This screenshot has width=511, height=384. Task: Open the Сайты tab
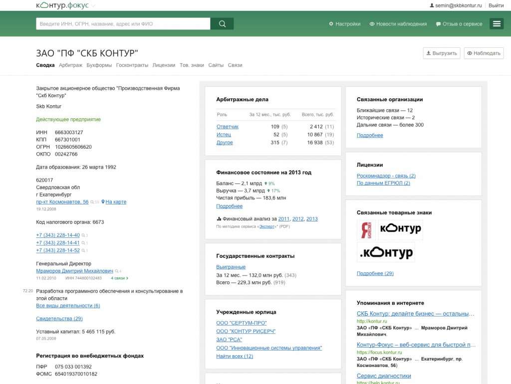(x=216, y=65)
